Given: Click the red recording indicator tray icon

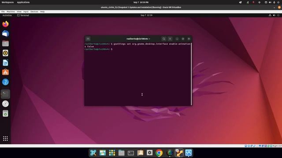Looking at the screenshot, I should tap(253, 2).
